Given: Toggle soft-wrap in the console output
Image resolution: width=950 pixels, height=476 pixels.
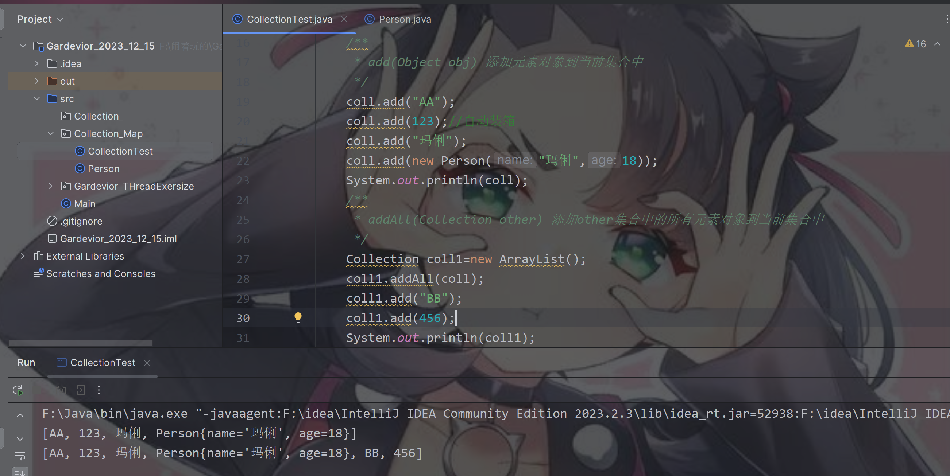Looking at the screenshot, I should 20,456.
